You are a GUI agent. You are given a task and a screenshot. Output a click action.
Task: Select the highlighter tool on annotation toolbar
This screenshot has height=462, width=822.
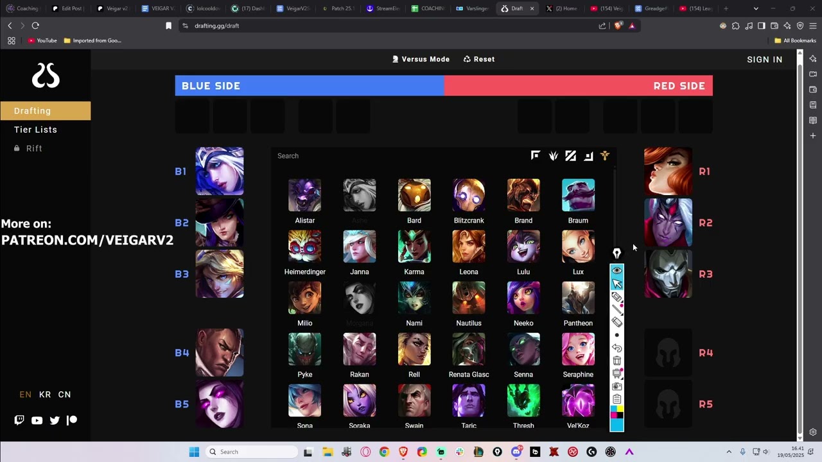coord(616,296)
